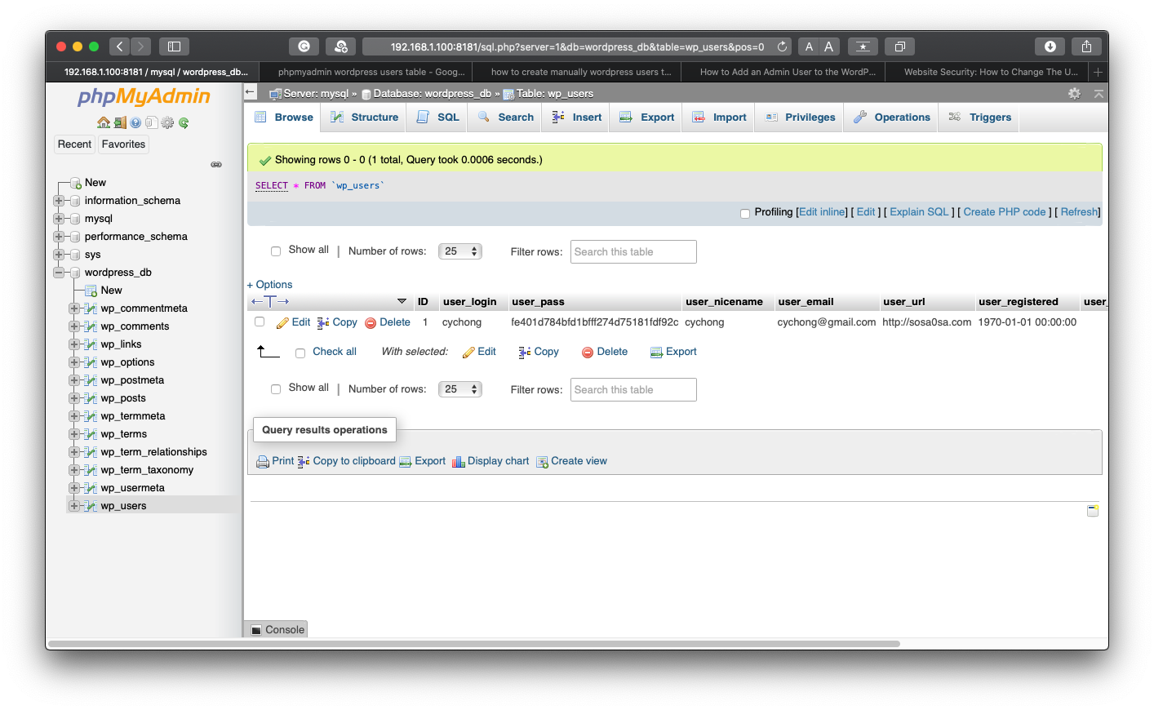Click Safari share icon
Screen dimensions: 1154x710
pyautogui.click(x=1086, y=47)
